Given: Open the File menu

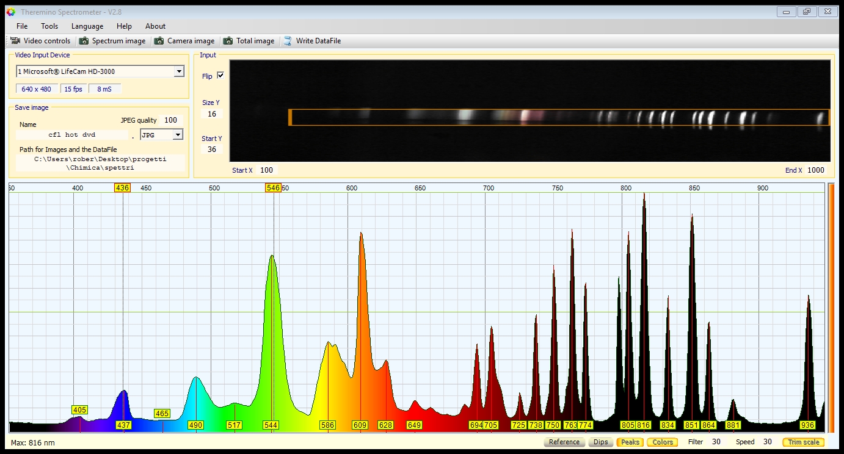Looking at the screenshot, I should pos(22,26).
